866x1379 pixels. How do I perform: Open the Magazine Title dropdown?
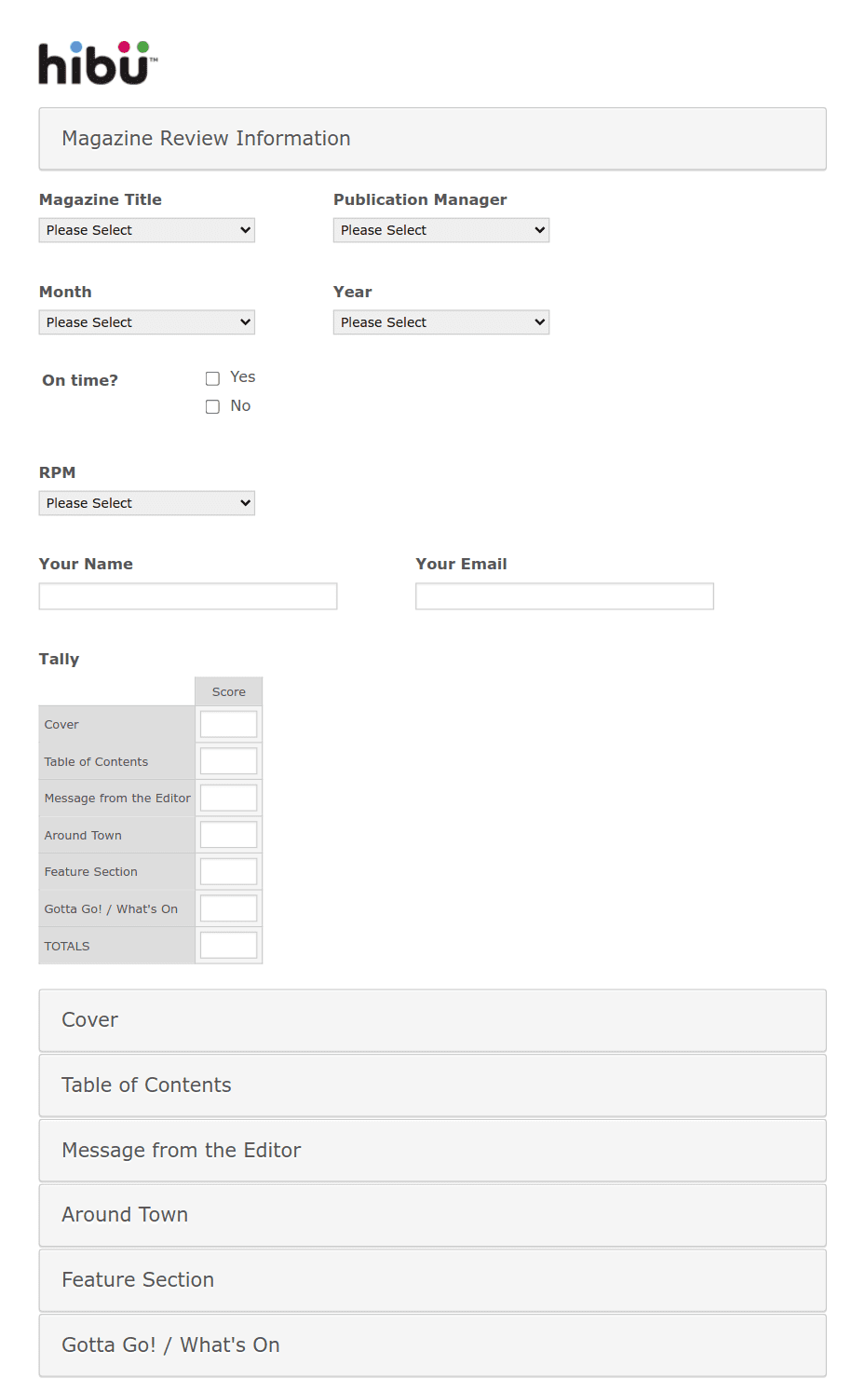(x=146, y=230)
